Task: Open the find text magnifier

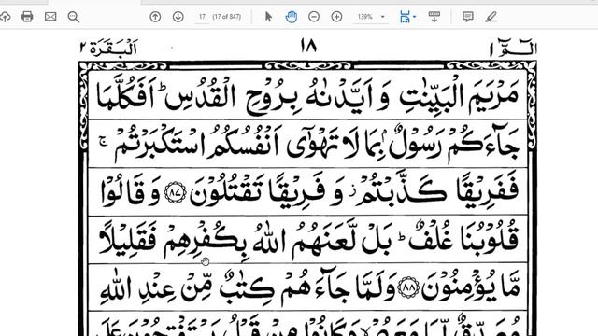Action: coord(73,17)
